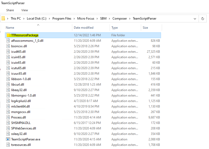Screen dimensions: 209x149
Task: Click the icutu65.dll file icon
Action: 8,68
